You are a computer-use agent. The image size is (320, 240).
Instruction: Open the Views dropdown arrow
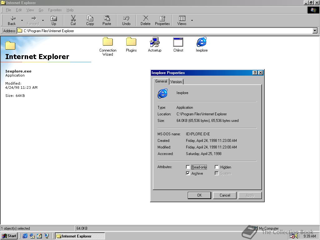click(192, 20)
